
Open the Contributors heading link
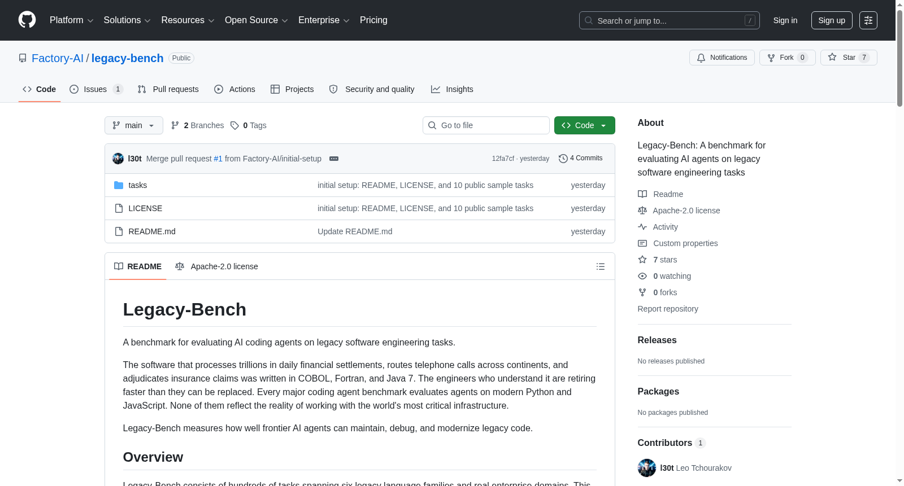coord(672,443)
